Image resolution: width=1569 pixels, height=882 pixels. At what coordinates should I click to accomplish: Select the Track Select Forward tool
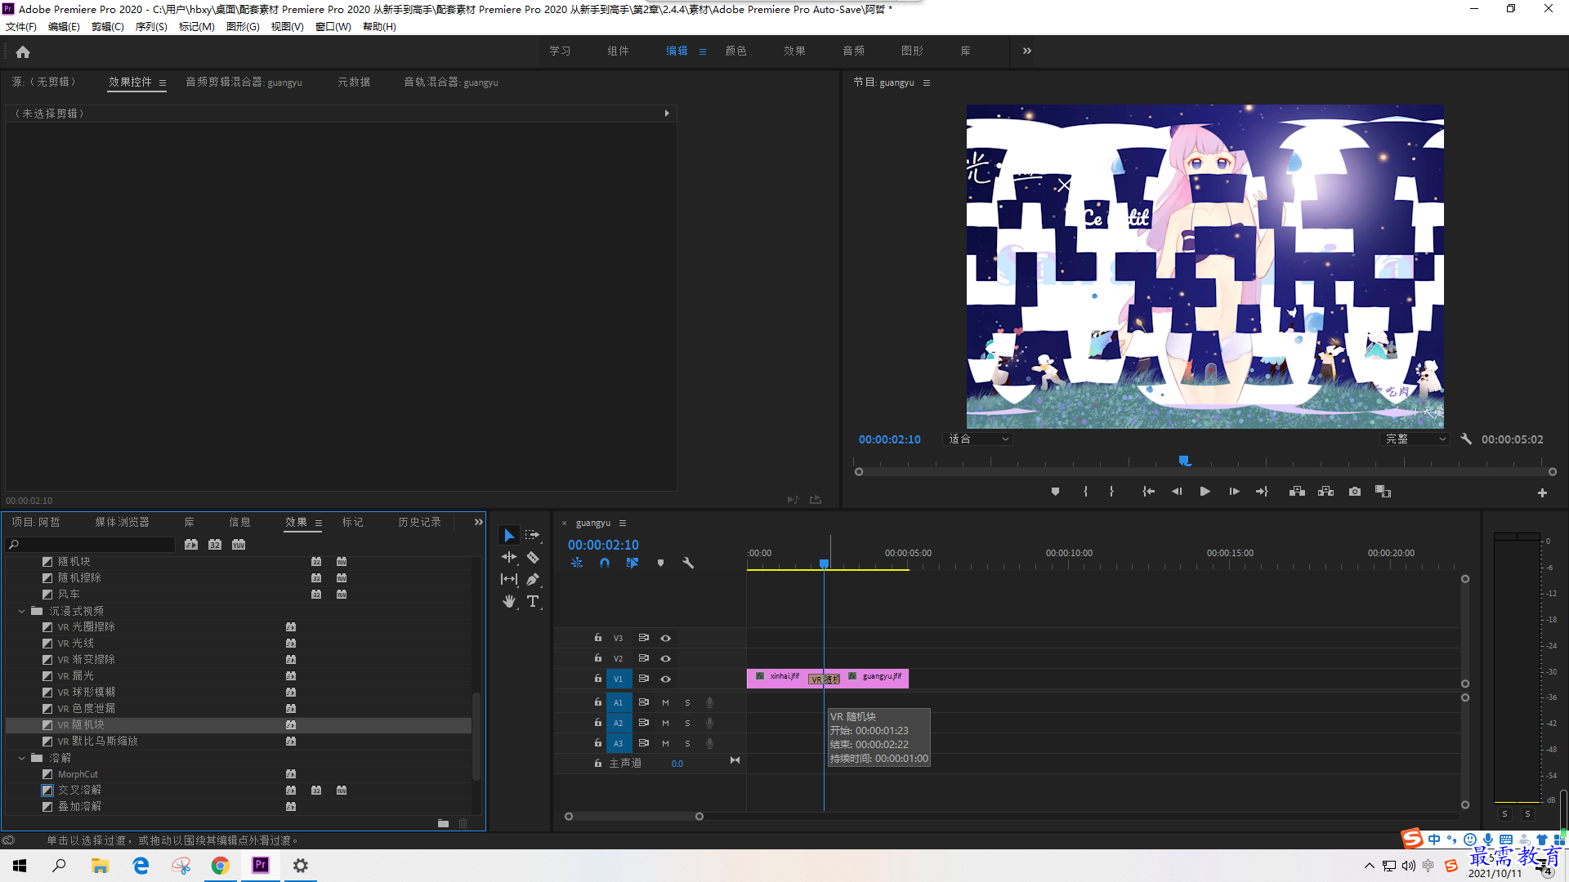pos(533,535)
